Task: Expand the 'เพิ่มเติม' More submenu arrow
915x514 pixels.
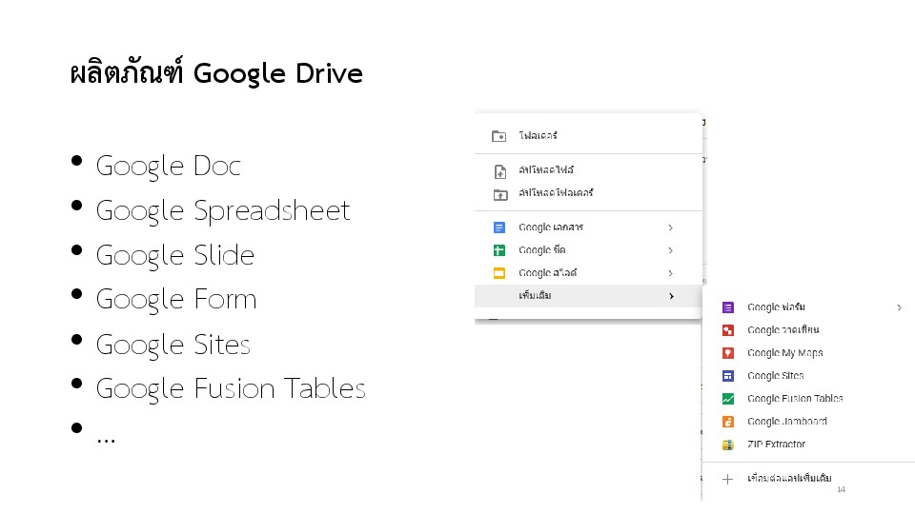Action: pos(671,296)
